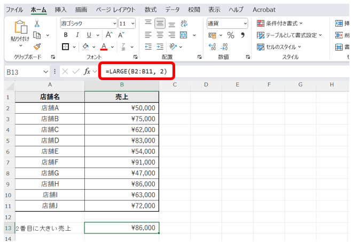
Task: Switch to the 数式 tab
Action: pyautogui.click(x=151, y=10)
